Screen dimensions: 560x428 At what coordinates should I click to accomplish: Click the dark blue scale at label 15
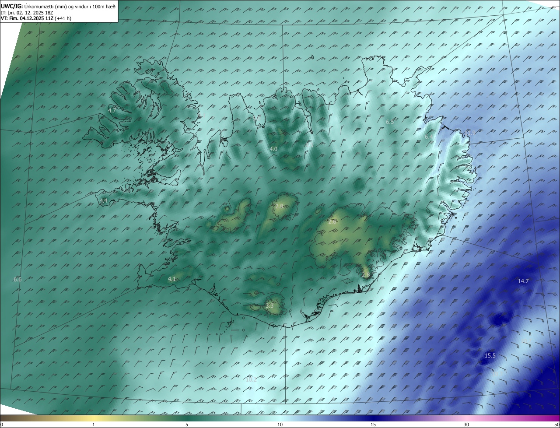coord(373,424)
